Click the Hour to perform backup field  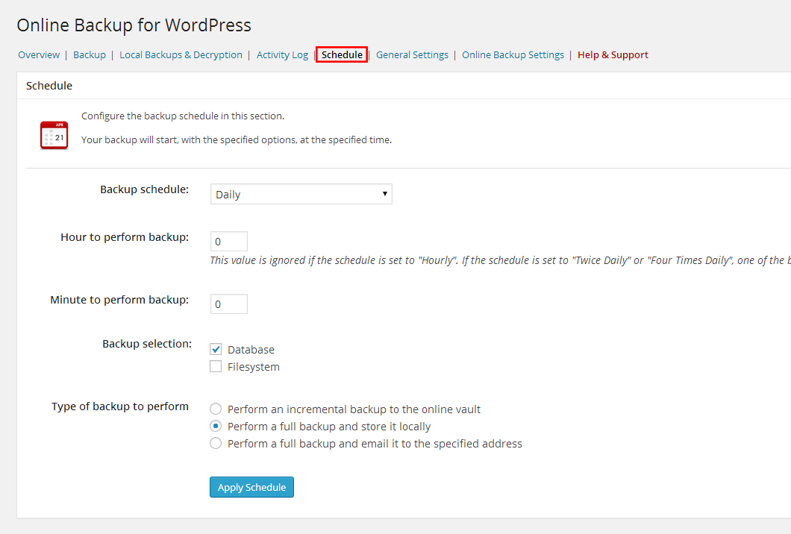point(228,242)
